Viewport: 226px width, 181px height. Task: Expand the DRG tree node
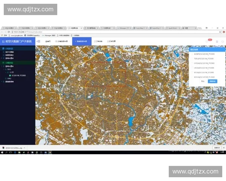[x=5, y=78]
